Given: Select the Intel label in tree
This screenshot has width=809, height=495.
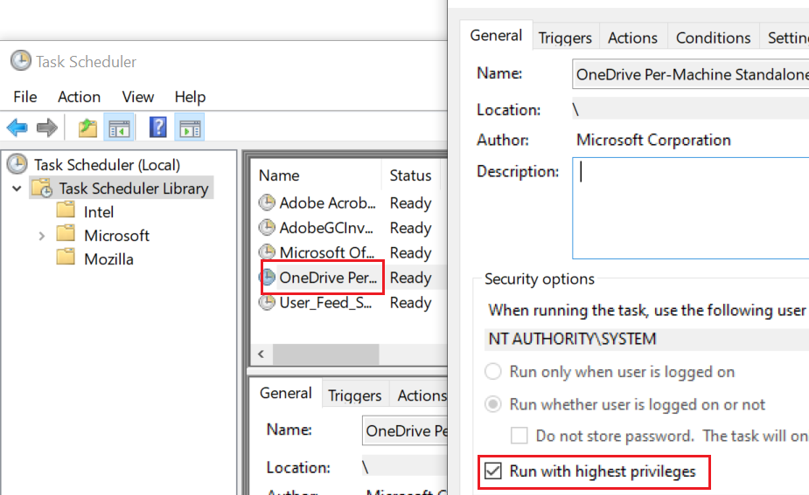Looking at the screenshot, I should (x=99, y=212).
